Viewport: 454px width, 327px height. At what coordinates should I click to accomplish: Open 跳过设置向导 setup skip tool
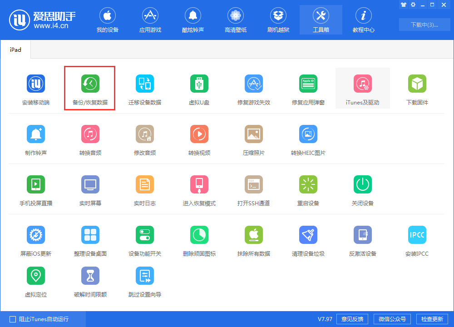pyautogui.click(x=144, y=280)
